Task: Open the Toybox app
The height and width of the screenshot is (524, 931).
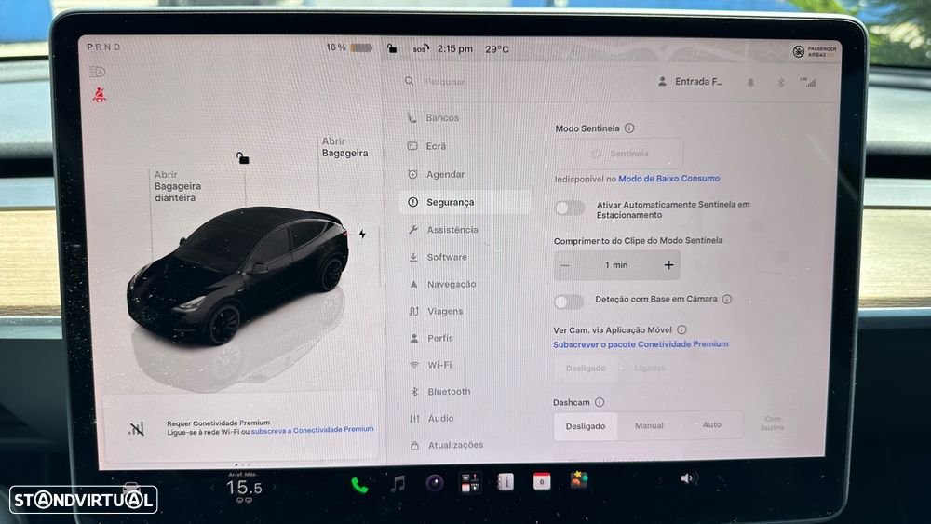Action: point(578,480)
